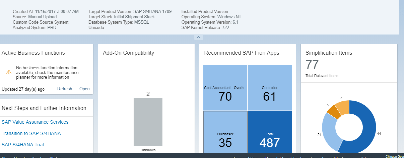Click Open in Active Business Functions card
Viewport: 404px width, 158px height.
(84, 89)
